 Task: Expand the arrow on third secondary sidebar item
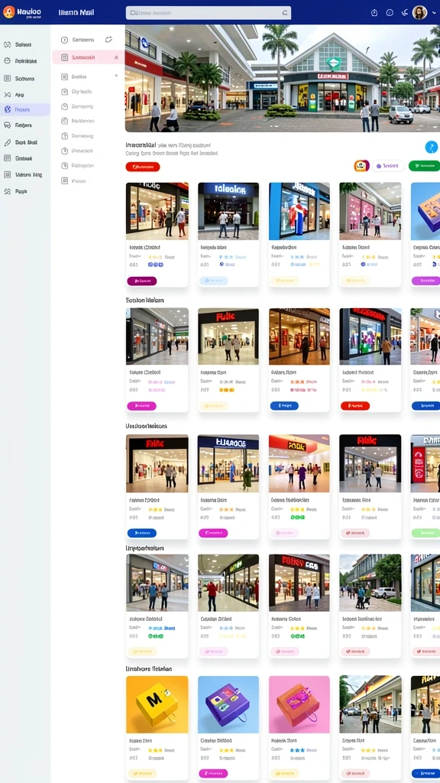116,76
